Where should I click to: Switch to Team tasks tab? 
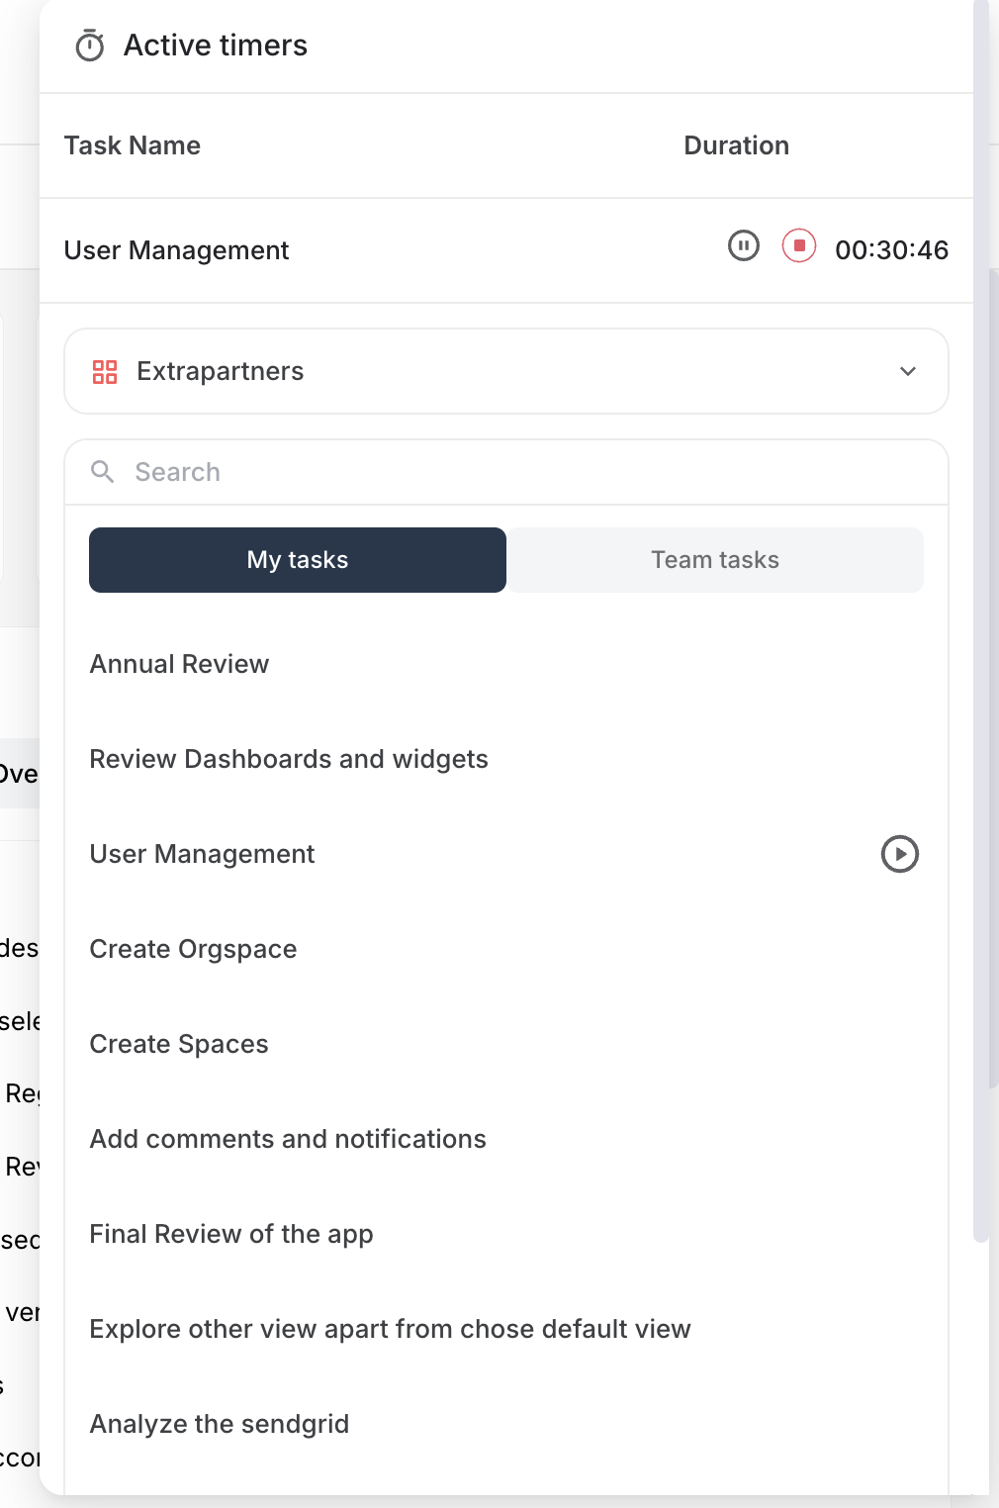coord(715,560)
